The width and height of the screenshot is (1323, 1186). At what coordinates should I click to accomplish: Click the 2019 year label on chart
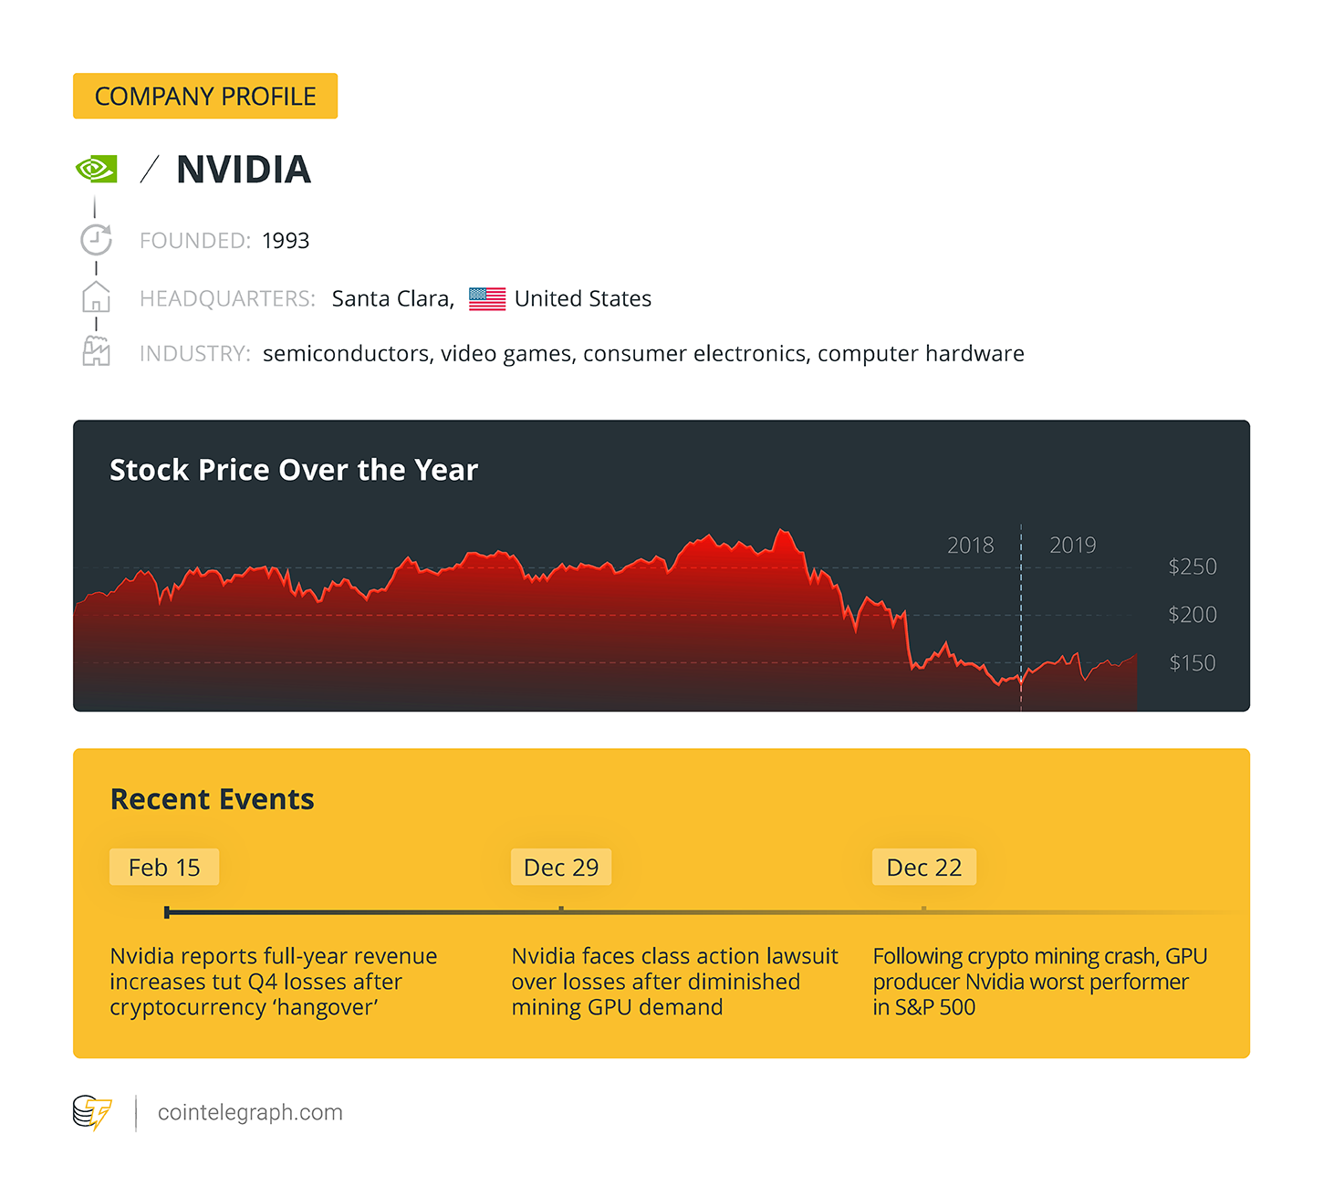coord(1073,546)
